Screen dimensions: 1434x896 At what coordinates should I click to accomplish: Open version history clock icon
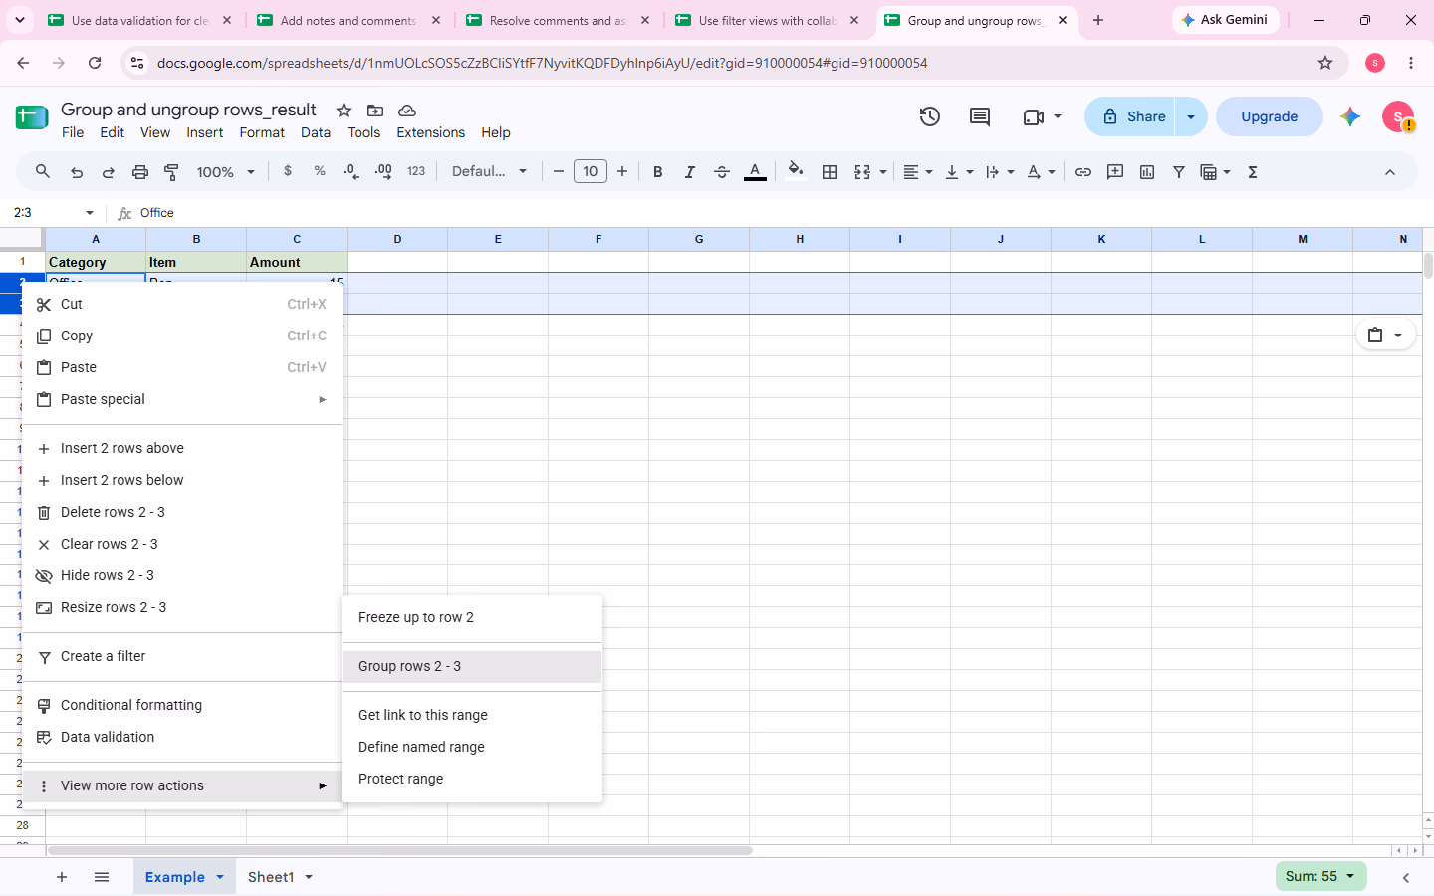[x=929, y=116]
